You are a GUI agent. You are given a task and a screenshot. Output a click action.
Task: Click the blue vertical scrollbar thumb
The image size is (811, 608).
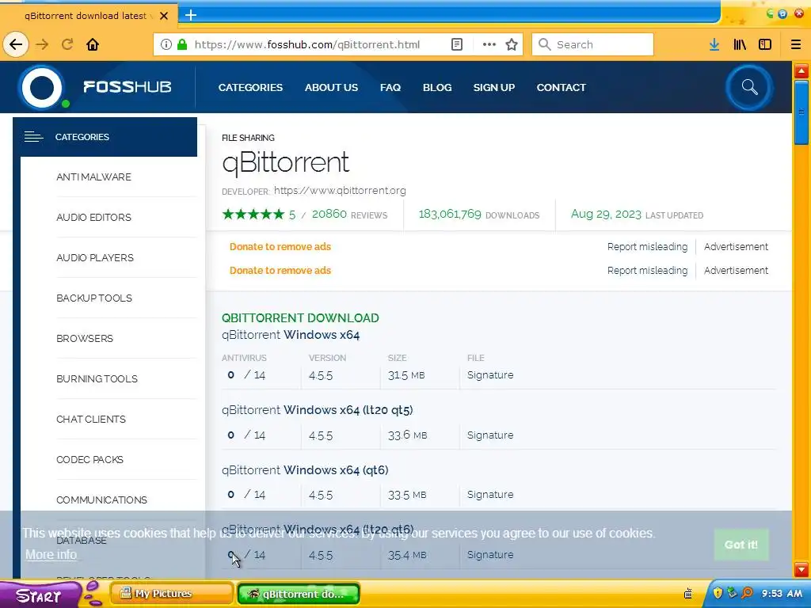coord(801,112)
